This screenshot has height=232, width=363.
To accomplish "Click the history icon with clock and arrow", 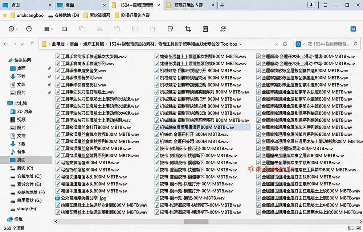I will 11,29.
